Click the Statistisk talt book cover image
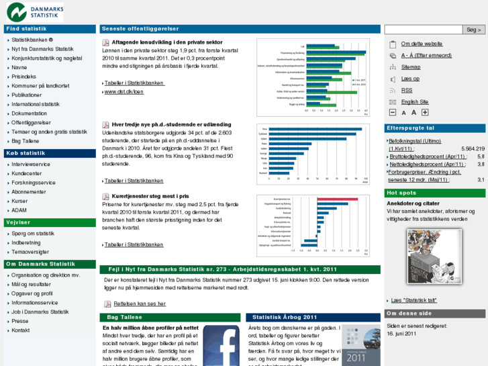 click(434, 257)
